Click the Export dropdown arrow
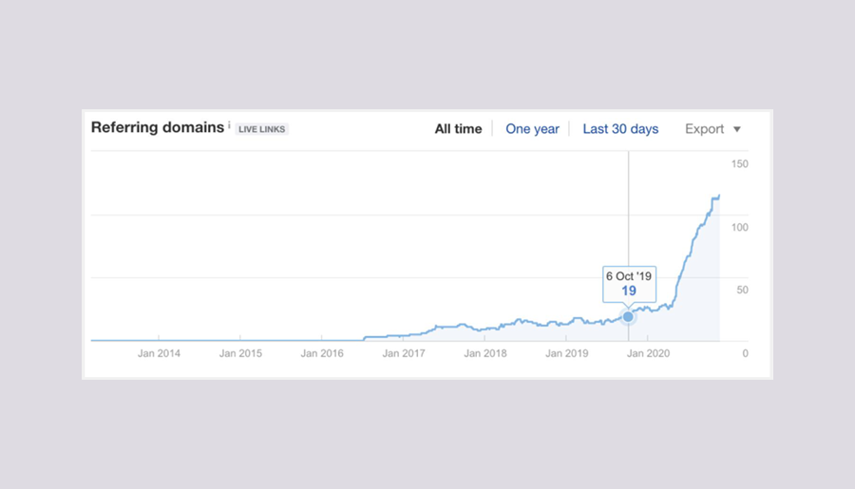855x489 pixels. 737,130
